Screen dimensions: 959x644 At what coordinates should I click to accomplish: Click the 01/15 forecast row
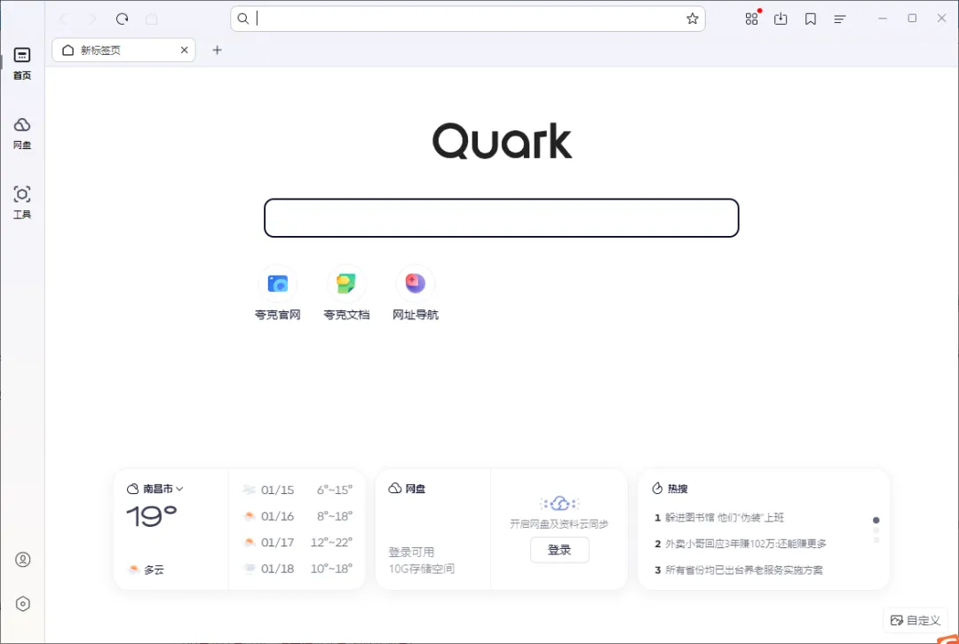297,490
